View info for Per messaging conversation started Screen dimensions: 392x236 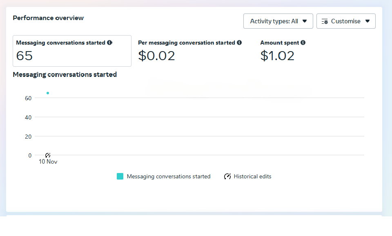click(x=239, y=43)
